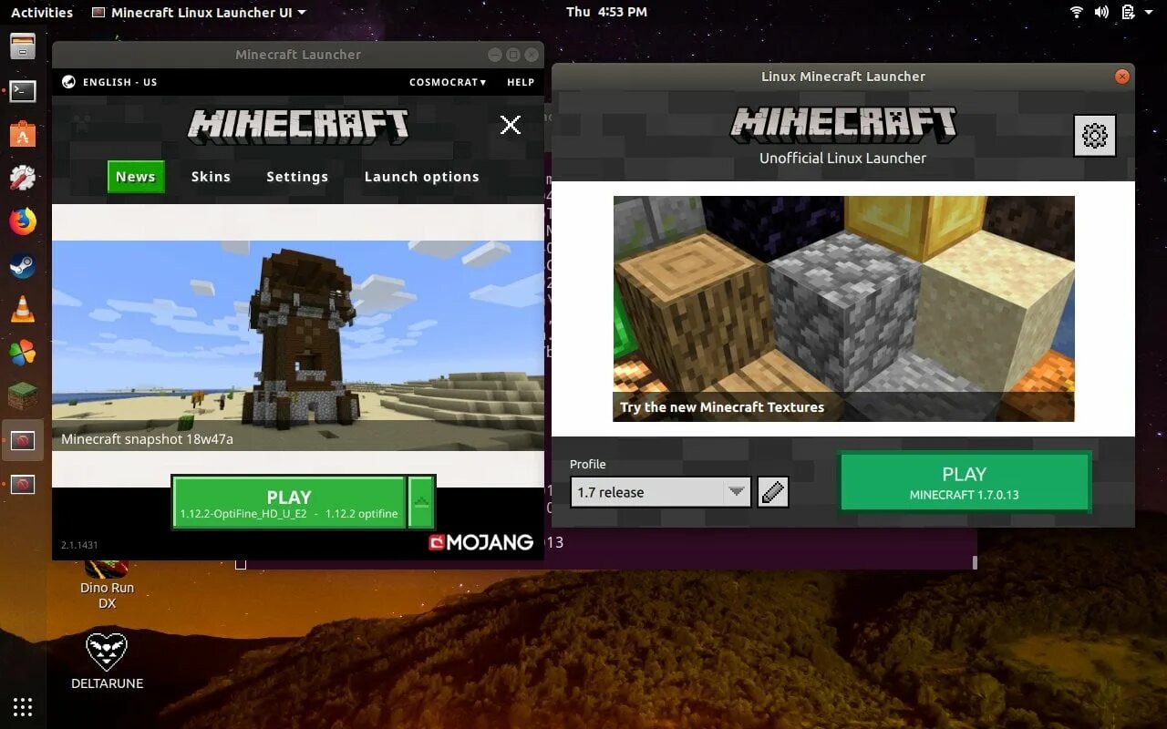1167x729 pixels.
Task: Click the Linux Minecraft Launcher title bar
Action: [843, 77]
